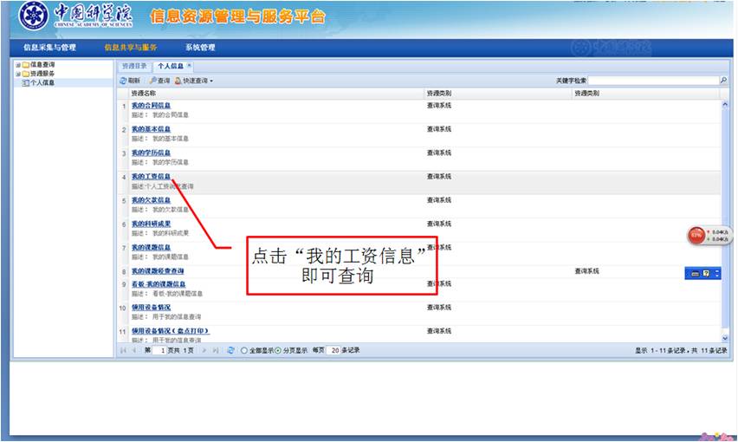Click the 个人信息 tree node icon
This screenshot has width=738, height=442.
point(25,83)
